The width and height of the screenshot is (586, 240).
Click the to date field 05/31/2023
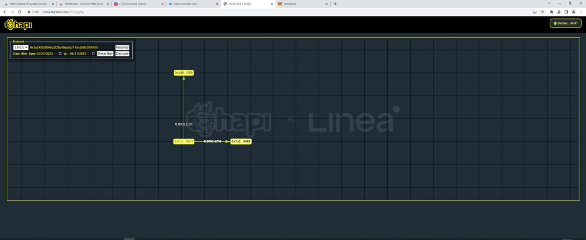pyautogui.click(x=83, y=54)
